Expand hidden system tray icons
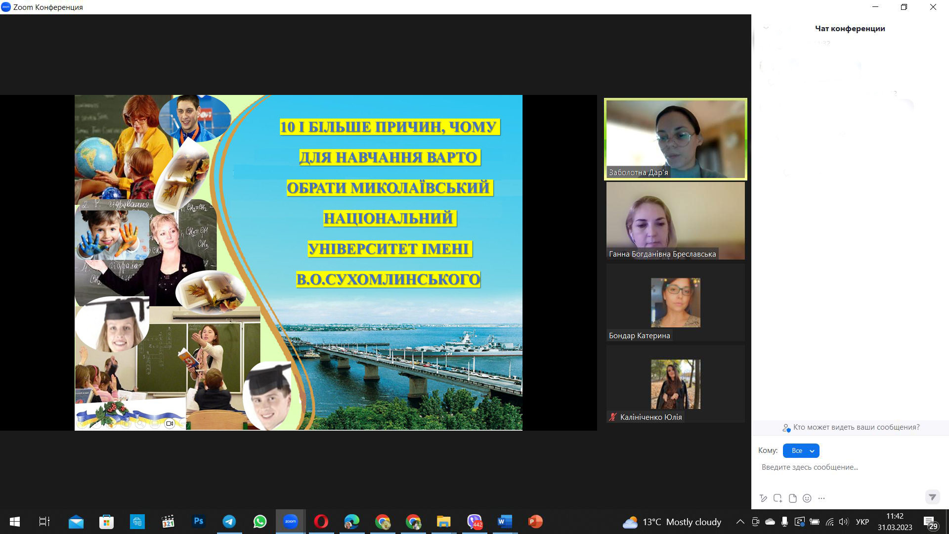This screenshot has width=949, height=534. (x=740, y=522)
